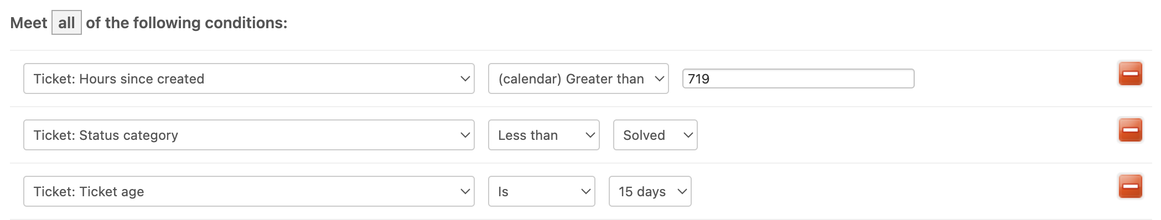Open the Less than operator dropdown

pos(544,135)
